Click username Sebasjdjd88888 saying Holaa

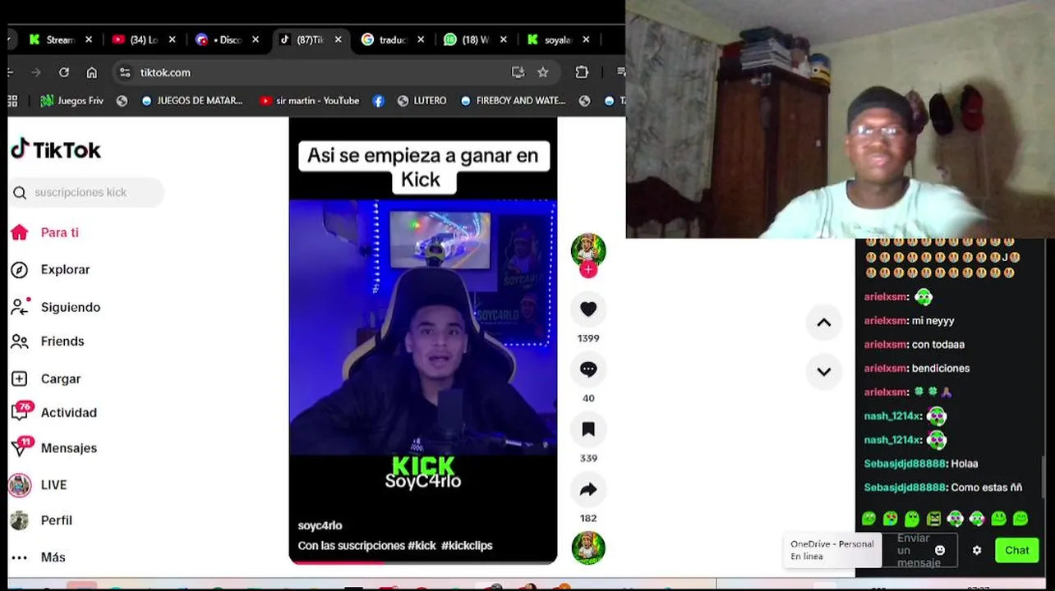tap(905, 464)
